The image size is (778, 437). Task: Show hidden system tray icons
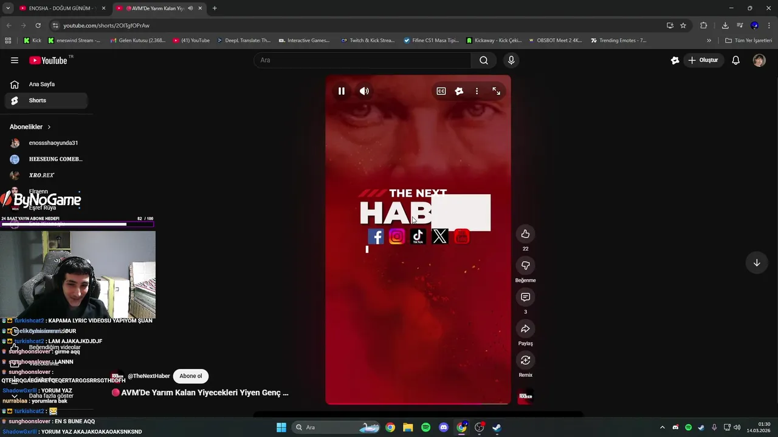[x=663, y=427]
